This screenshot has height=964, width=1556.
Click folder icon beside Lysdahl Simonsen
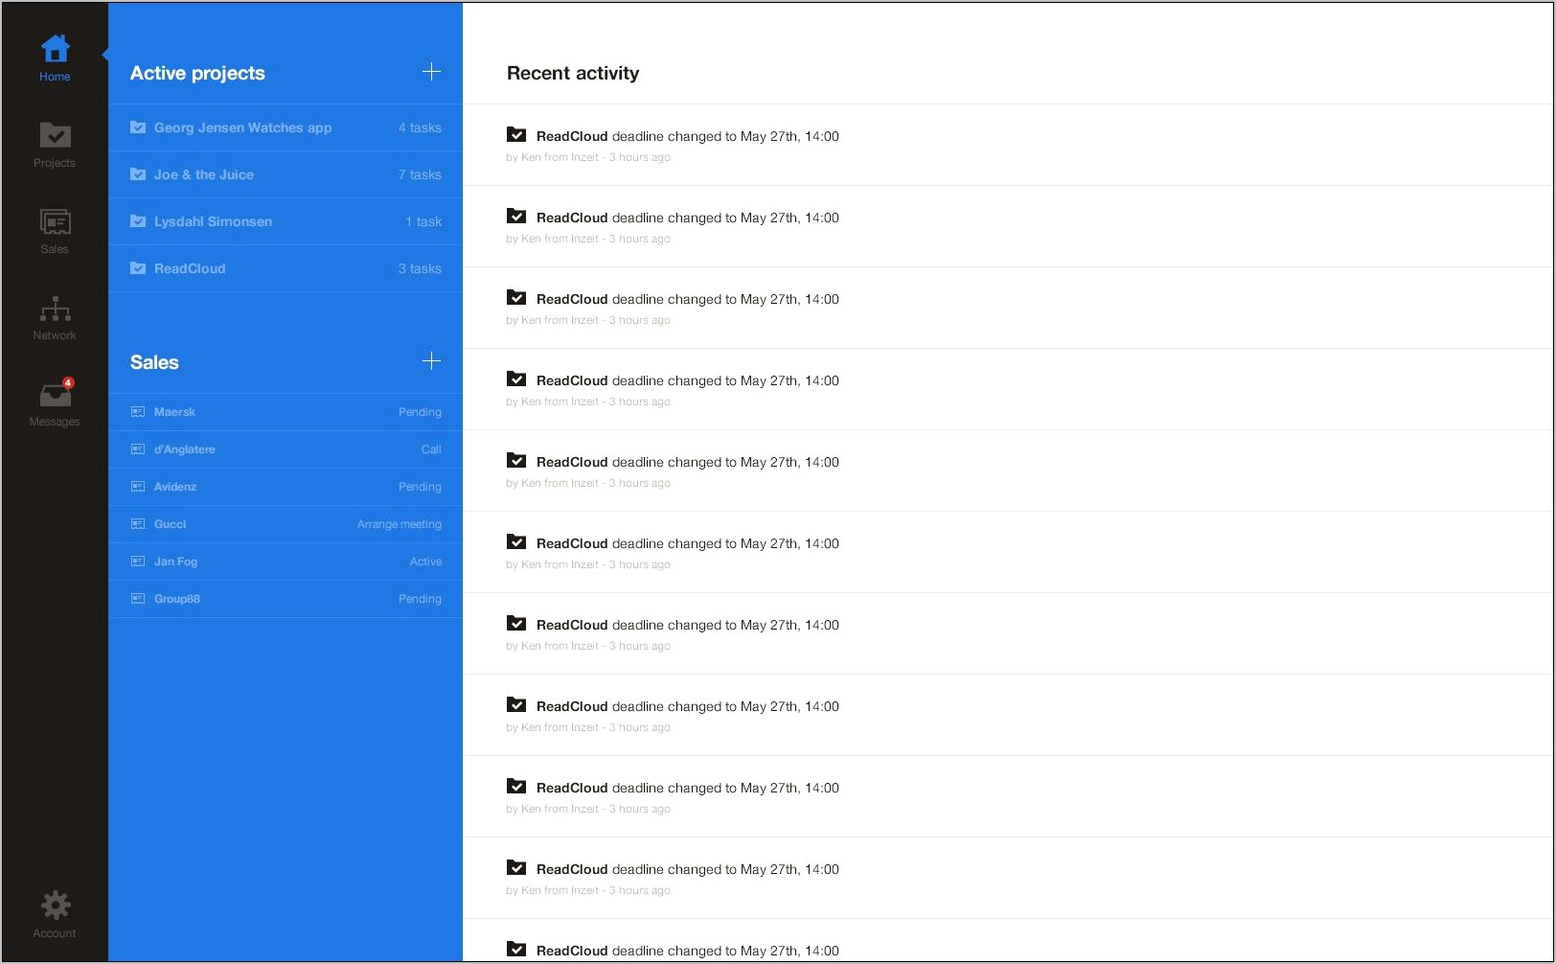tap(138, 221)
